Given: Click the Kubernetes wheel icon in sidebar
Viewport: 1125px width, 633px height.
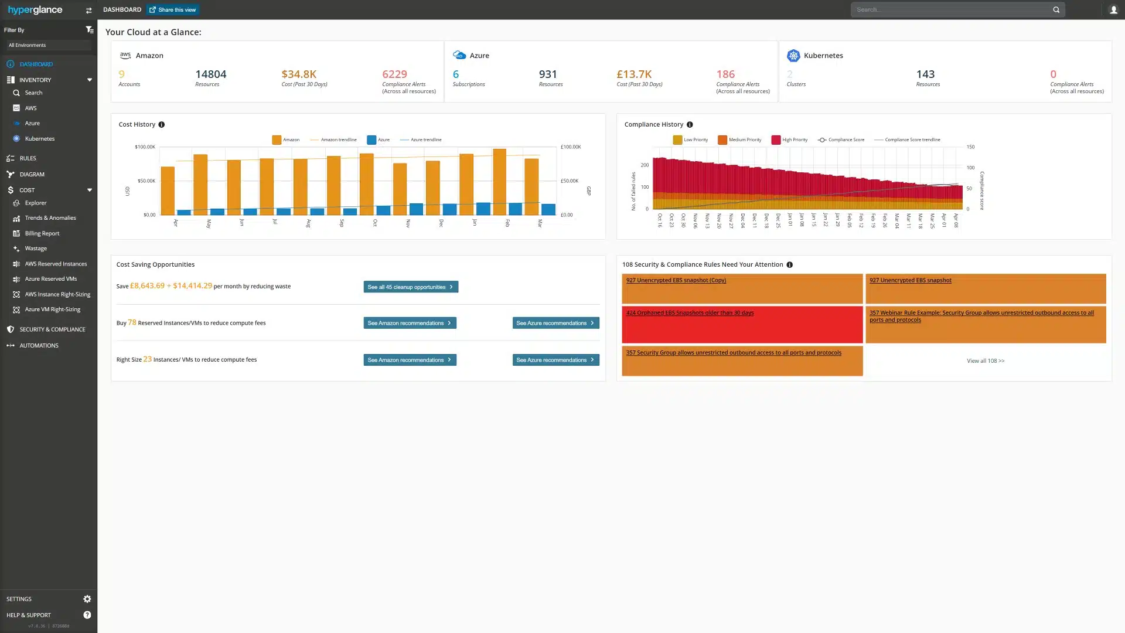Looking at the screenshot, I should point(16,139).
